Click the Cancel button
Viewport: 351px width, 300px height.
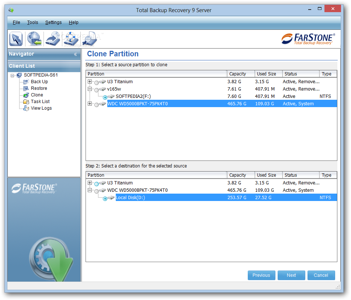click(x=321, y=275)
